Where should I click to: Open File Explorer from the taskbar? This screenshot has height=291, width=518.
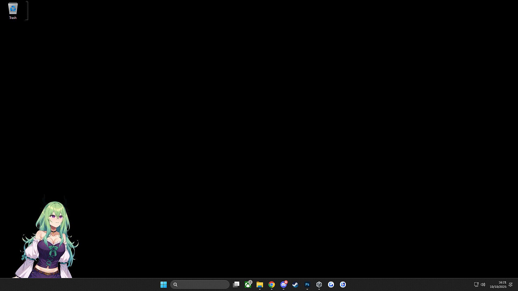(260, 285)
